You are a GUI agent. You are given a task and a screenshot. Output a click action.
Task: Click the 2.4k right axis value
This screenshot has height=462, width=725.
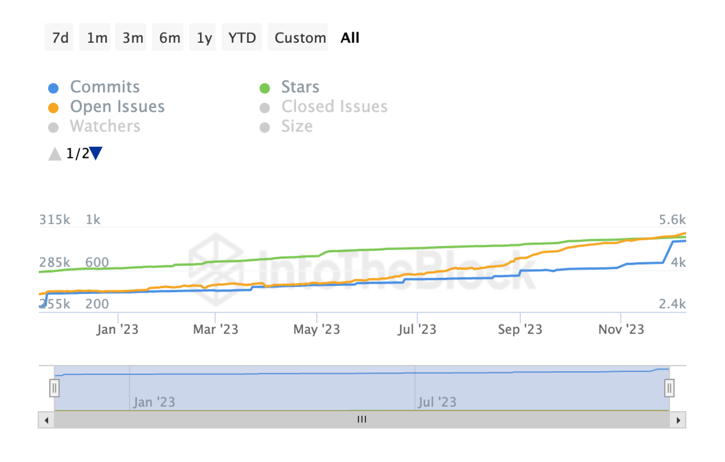[x=672, y=304]
